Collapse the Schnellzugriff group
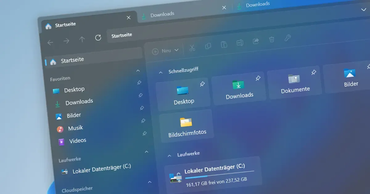The image size is (370, 194). pos(160,73)
